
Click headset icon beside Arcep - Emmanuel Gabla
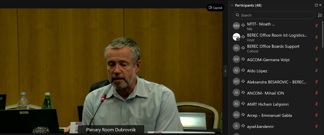243,115
